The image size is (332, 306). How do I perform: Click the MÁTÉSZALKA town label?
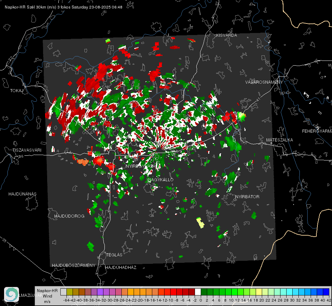279,140
